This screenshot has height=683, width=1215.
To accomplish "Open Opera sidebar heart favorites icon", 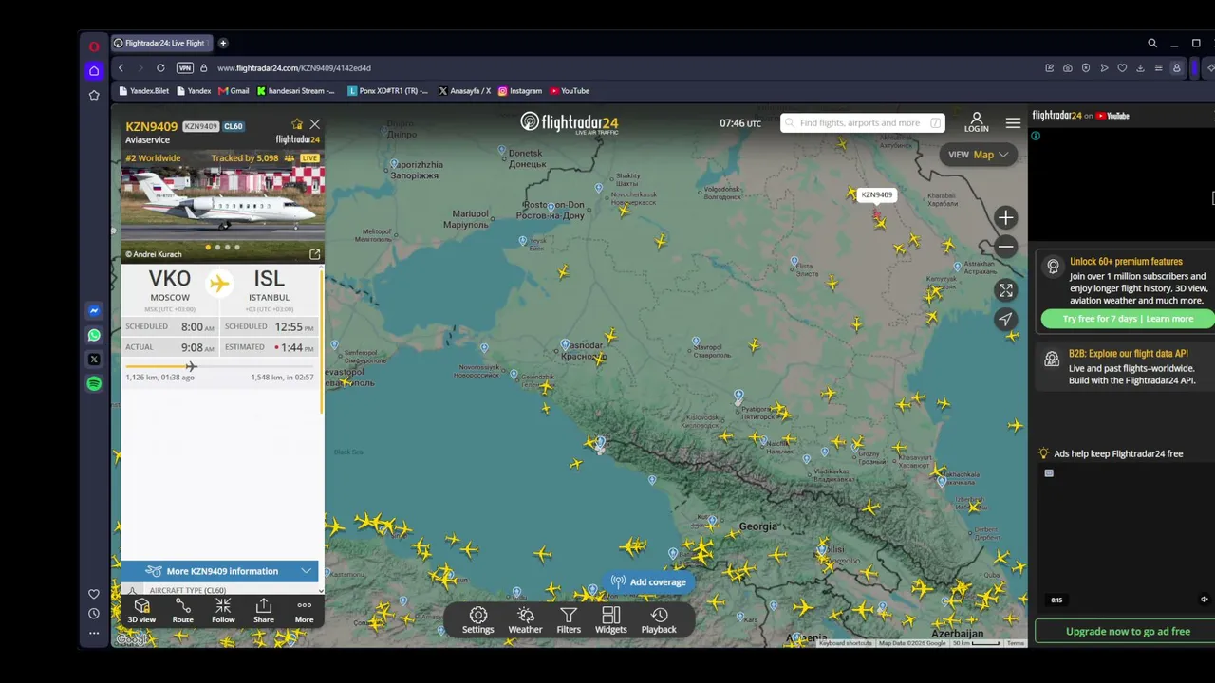I will [x=94, y=594].
